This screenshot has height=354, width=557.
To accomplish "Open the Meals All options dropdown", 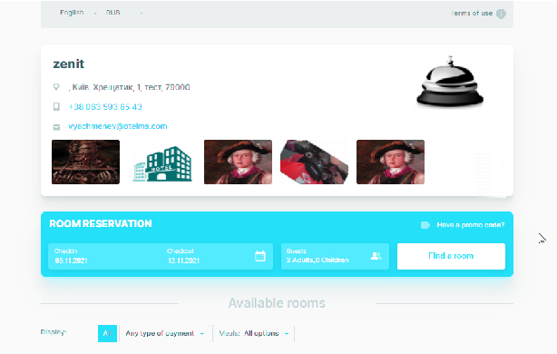I will click(x=254, y=333).
